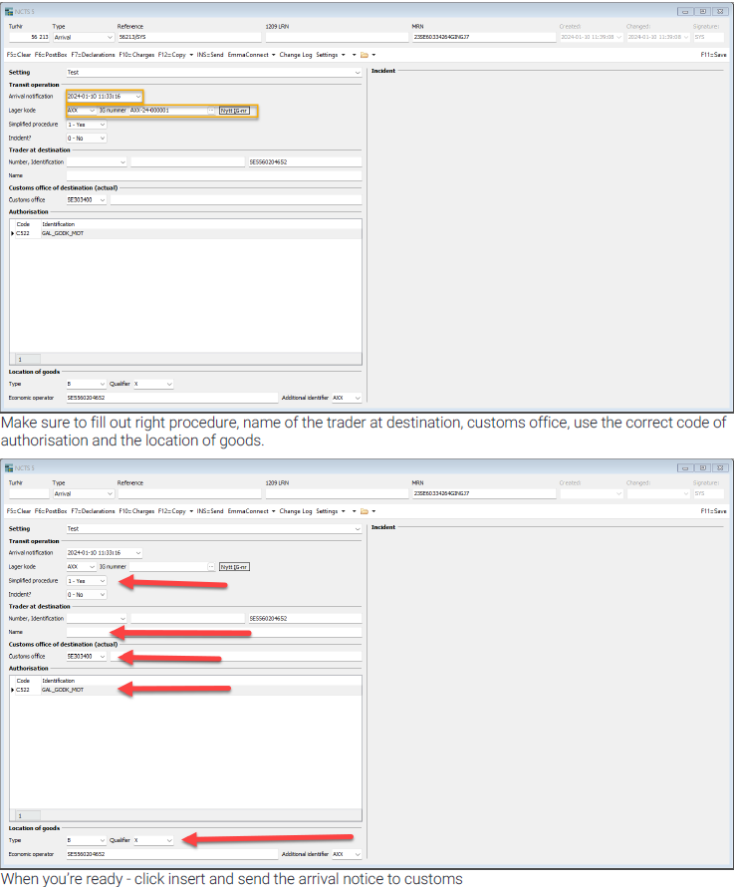This screenshot has width=736, height=887.
Task: Click the Nytt IG-nr button in top window
Action: pos(234,111)
